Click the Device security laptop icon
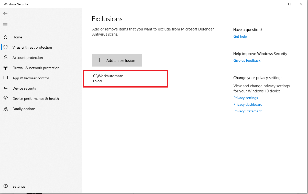308x194 pixels. tap(6, 88)
